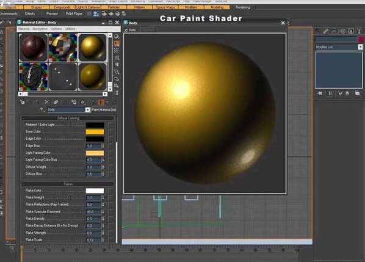Select dark gold sphere sample slot
Viewport: 365px width, 262px height.
coord(92,76)
